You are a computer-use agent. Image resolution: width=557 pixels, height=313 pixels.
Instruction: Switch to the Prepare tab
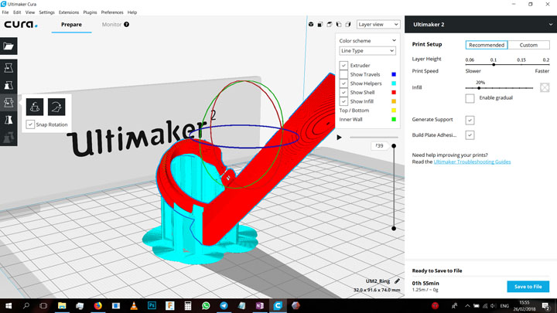click(x=71, y=25)
